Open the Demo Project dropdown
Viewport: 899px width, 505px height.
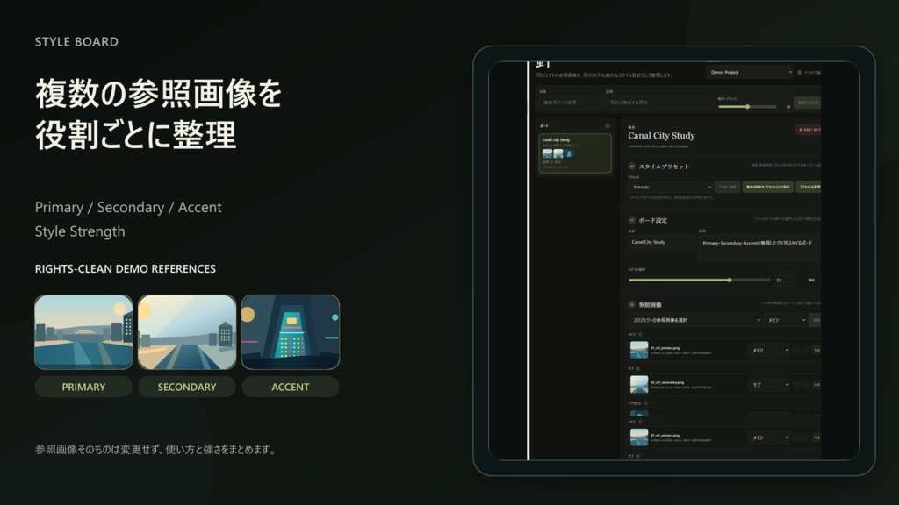pos(750,72)
